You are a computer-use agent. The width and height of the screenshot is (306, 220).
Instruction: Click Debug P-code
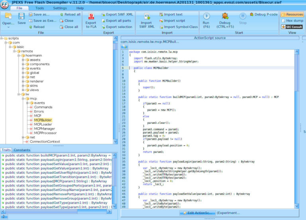264,14
